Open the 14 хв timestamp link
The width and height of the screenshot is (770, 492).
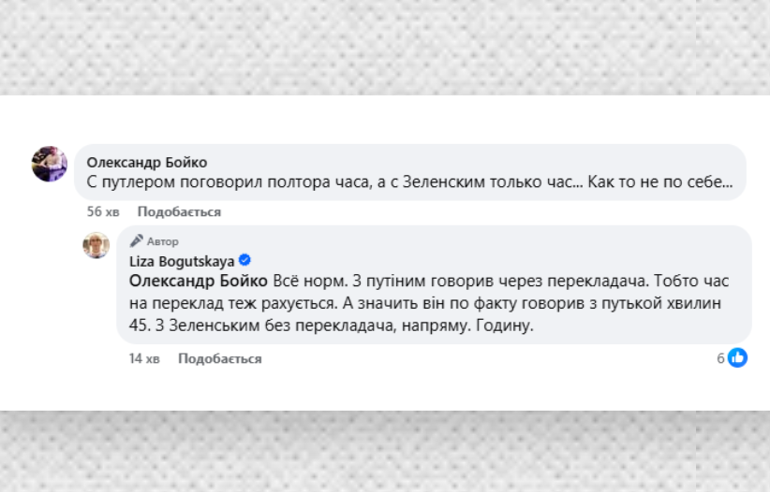(144, 358)
